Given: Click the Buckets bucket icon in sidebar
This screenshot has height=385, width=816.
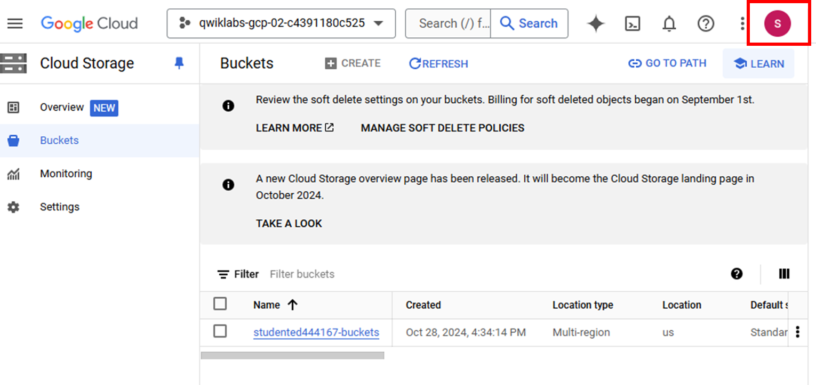Looking at the screenshot, I should click(13, 141).
